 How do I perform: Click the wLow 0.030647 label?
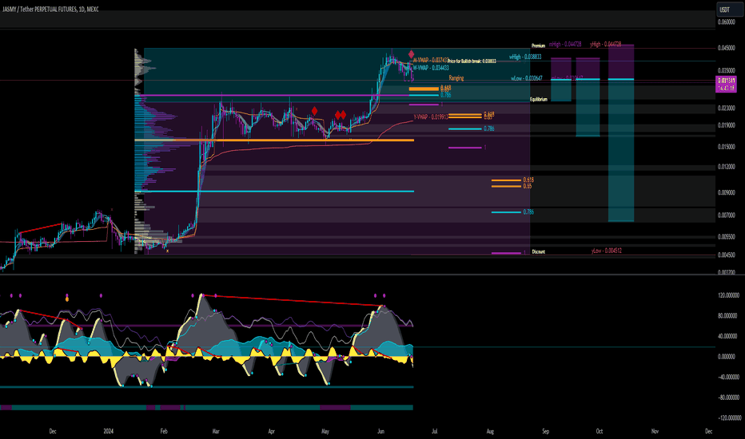pos(527,78)
